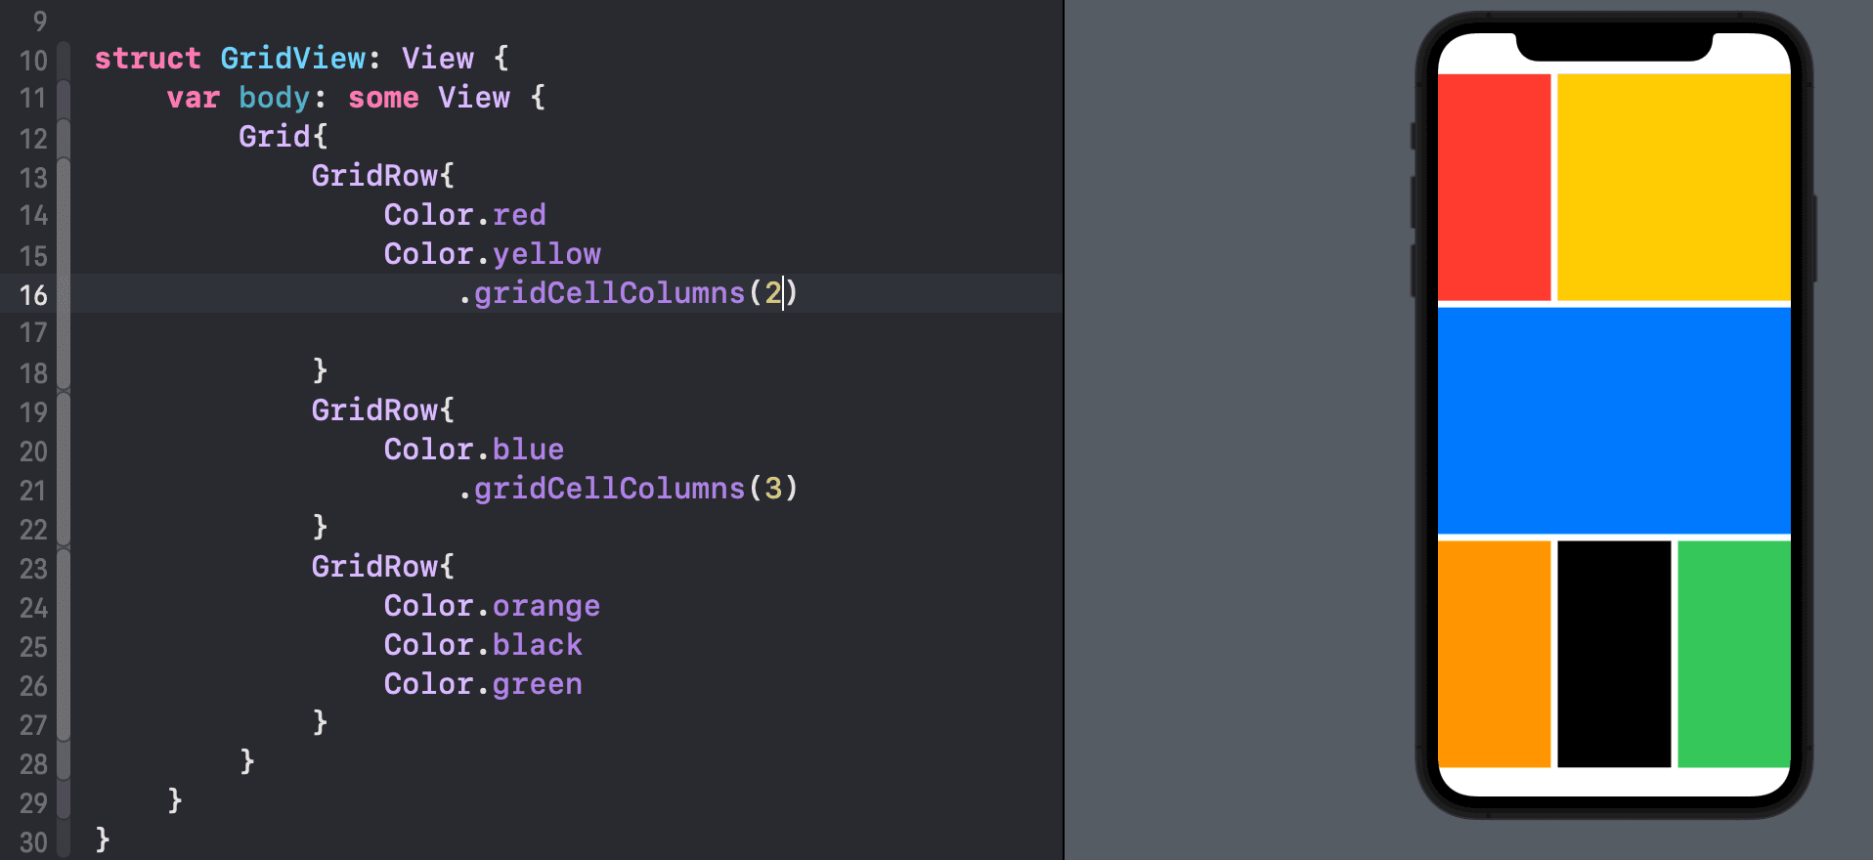The height and width of the screenshot is (860, 1873).
Task: Click the yellow cell in the preview
Action: [1674, 187]
